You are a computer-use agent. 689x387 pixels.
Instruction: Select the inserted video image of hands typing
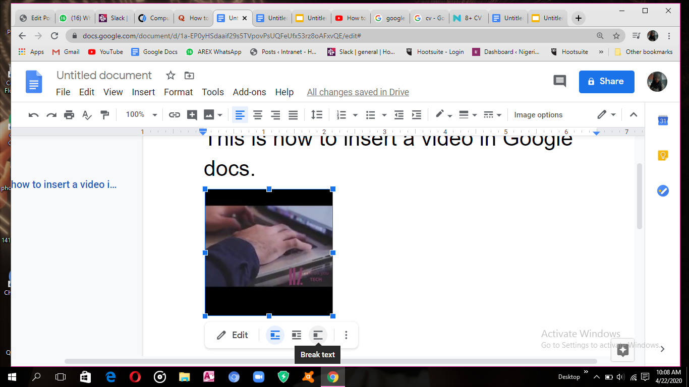[x=269, y=252]
